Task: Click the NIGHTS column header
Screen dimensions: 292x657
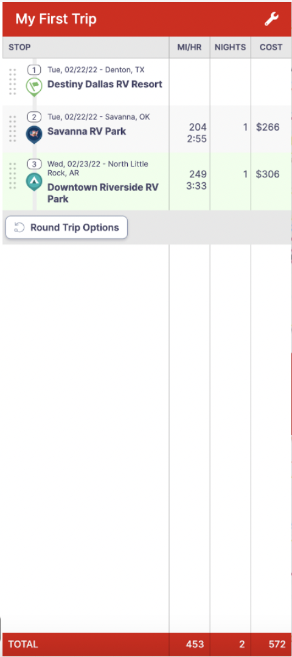Action: tap(231, 48)
